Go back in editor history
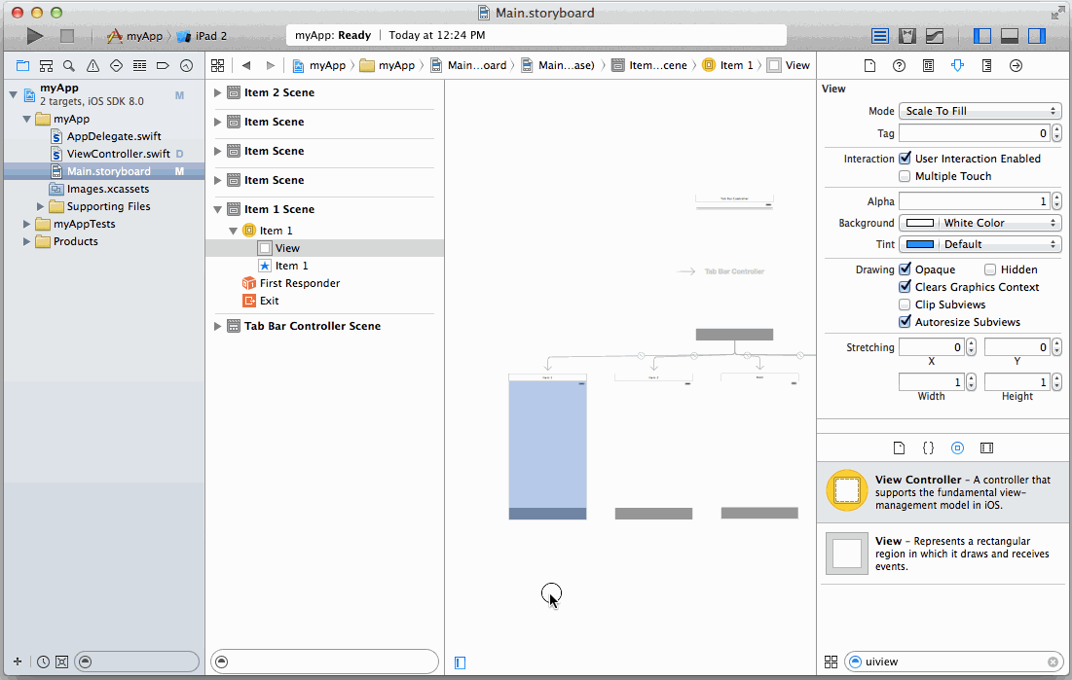This screenshot has width=1072, height=680. tap(246, 65)
